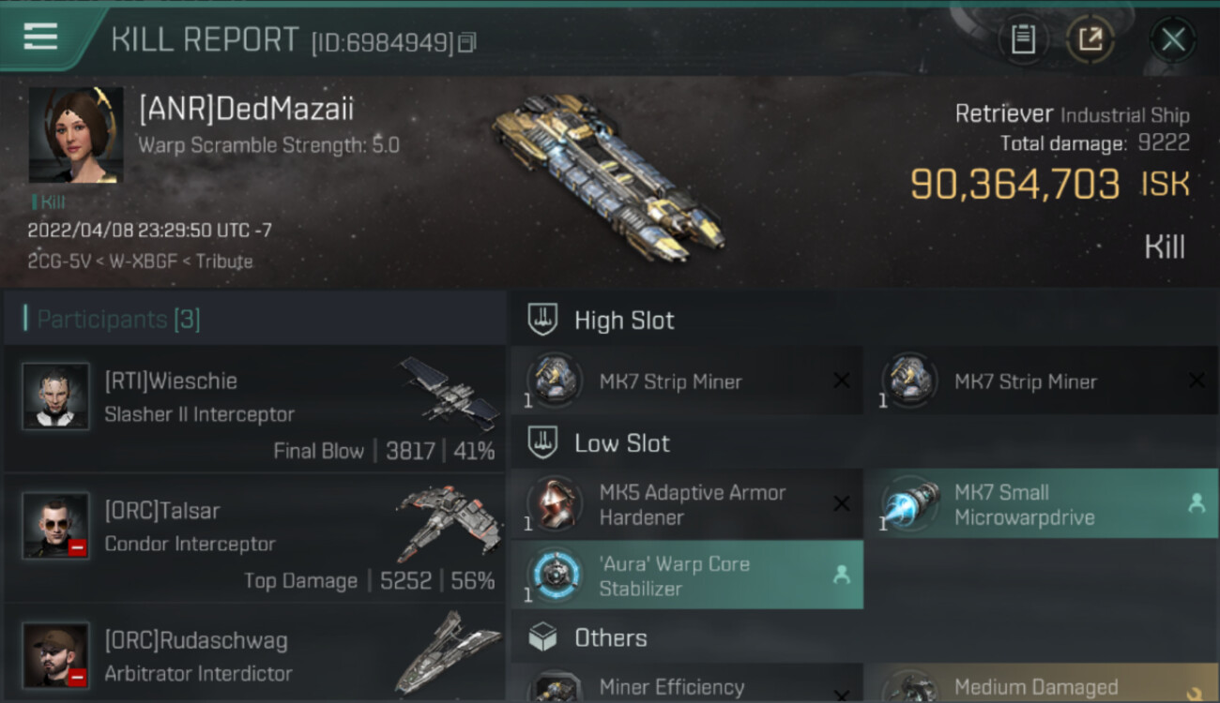Click 'Aura' Warp Core Stabilizer icon
Screen dimensions: 1220x703
point(554,576)
